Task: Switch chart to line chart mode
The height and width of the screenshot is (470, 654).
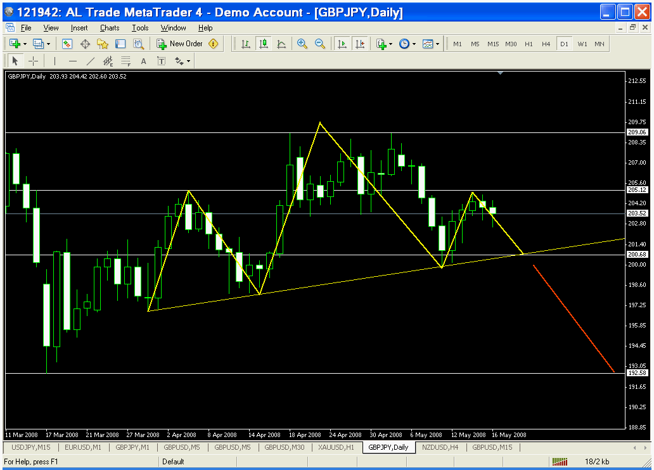Action: (281, 44)
